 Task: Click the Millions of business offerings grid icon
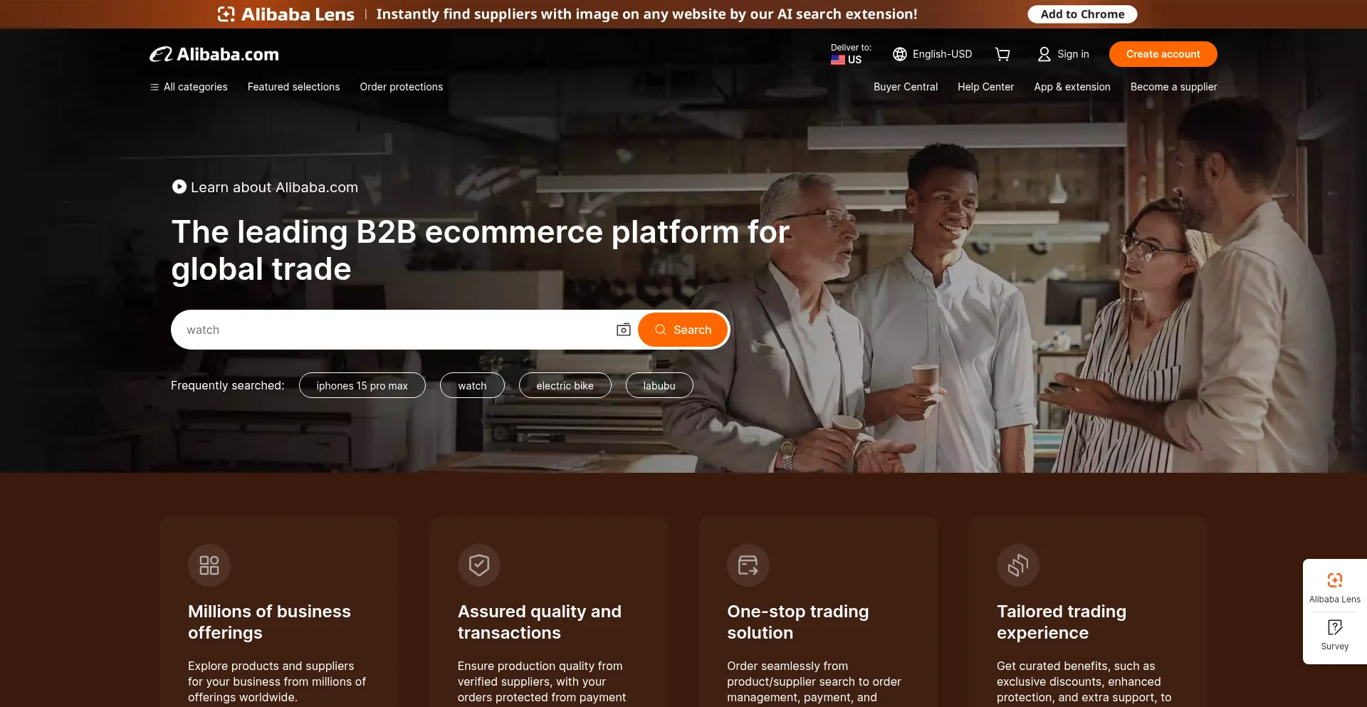[209, 565]
